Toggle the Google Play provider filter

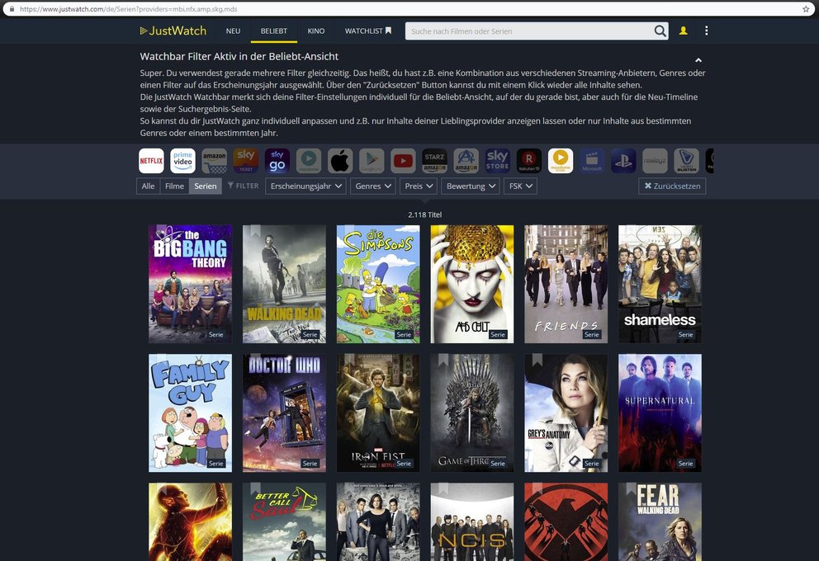click(x=372, y=160)
